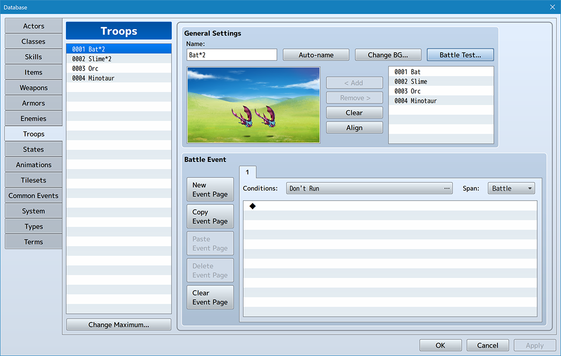Close the Database window

click(552, 7)
